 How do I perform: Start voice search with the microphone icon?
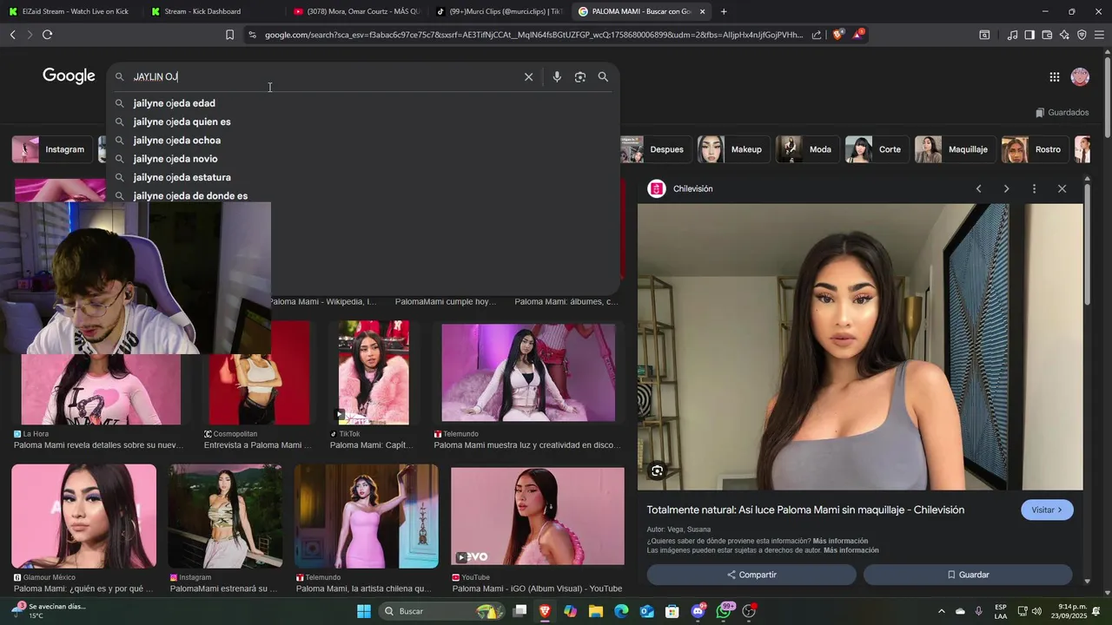coord(557,77)
